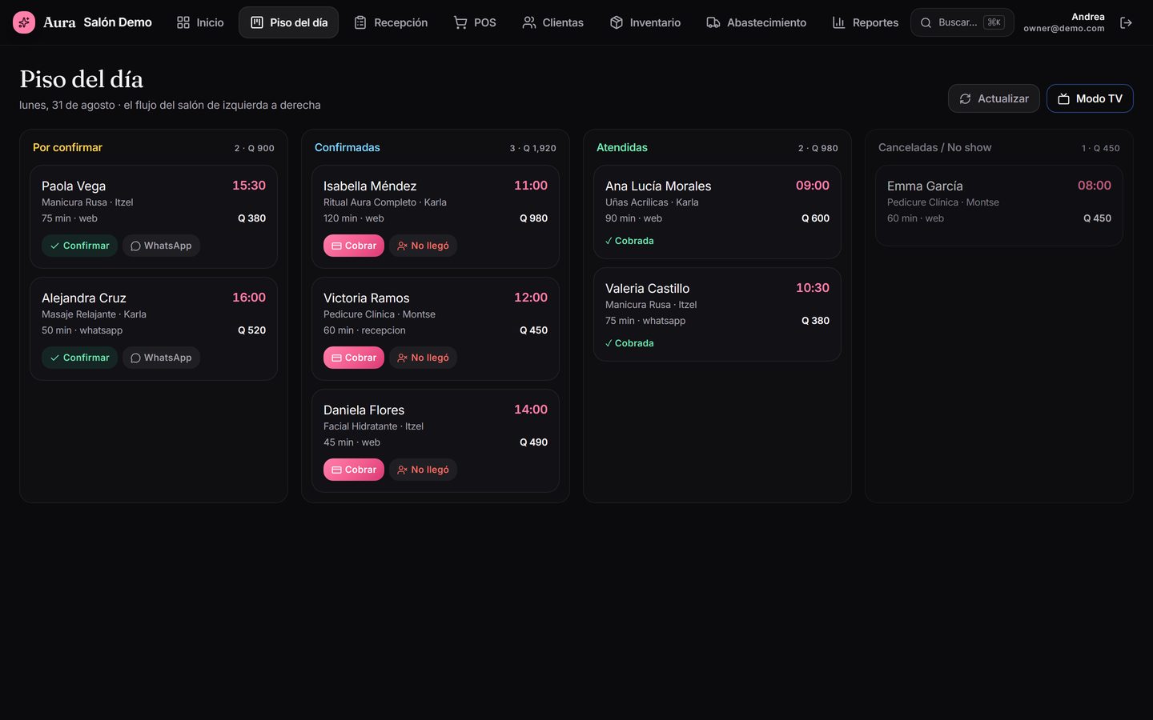The height and width of the screenshot is (720, 1153).
Task: Mark Isabella Méndez as No llegó
Action: (x=423, y=246)
